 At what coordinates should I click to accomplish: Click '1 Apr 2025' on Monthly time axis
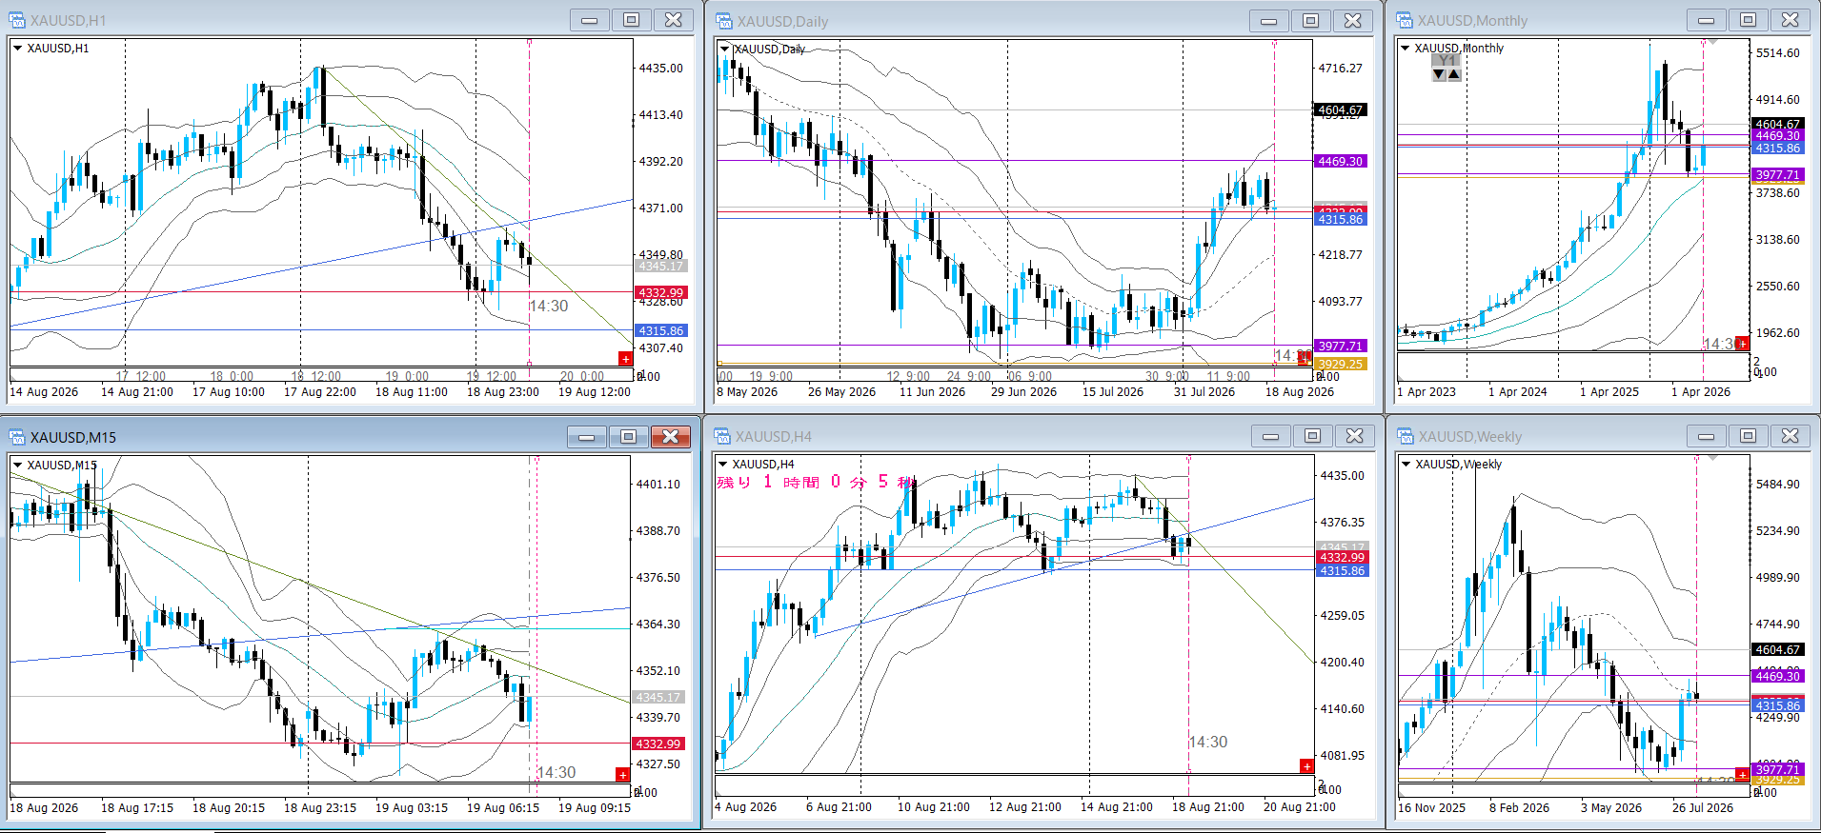point(1609,391)
